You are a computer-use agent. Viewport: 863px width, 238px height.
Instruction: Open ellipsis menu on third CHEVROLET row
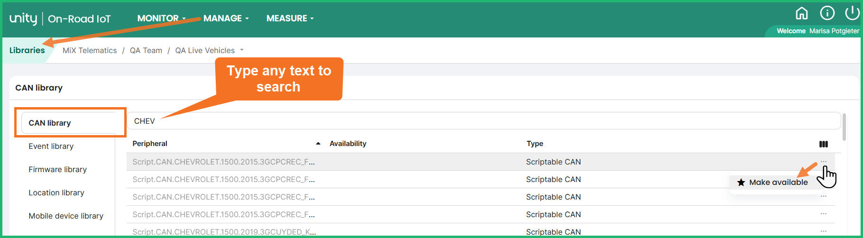click(824, 196)
